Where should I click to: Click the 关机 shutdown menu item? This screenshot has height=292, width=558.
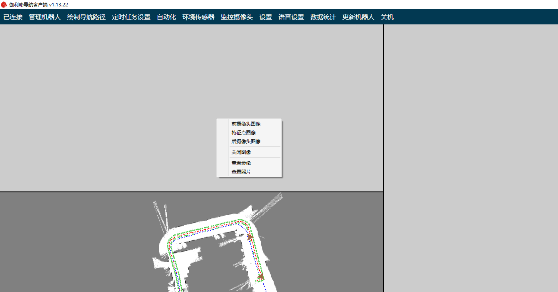click(x=387, y=17)
